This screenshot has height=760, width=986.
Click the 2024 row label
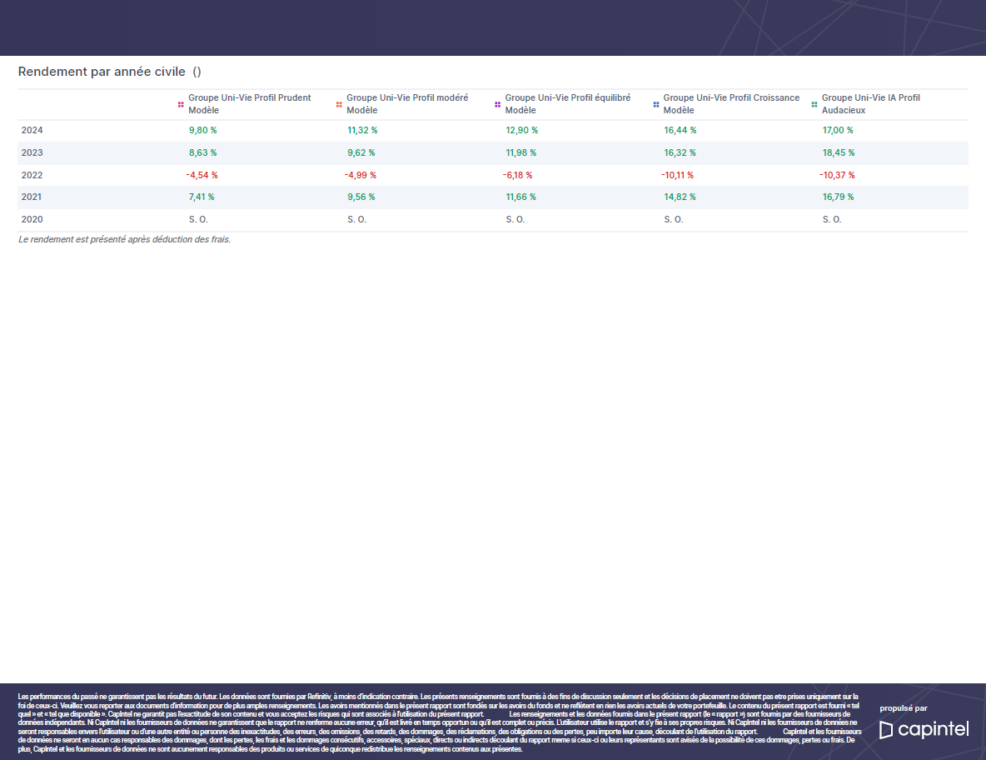[x=32, y=130]
